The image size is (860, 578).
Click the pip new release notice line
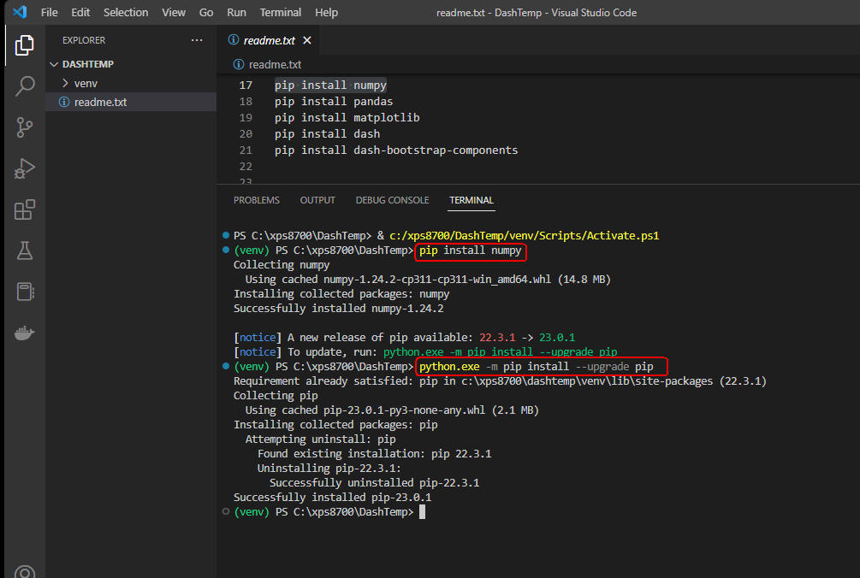point(404,338)
